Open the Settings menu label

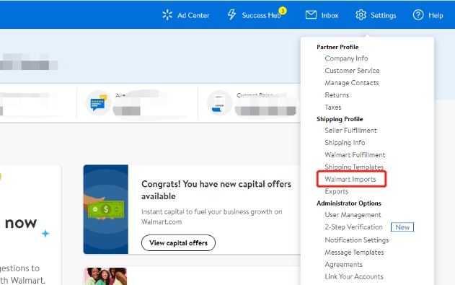coord(383,15)
